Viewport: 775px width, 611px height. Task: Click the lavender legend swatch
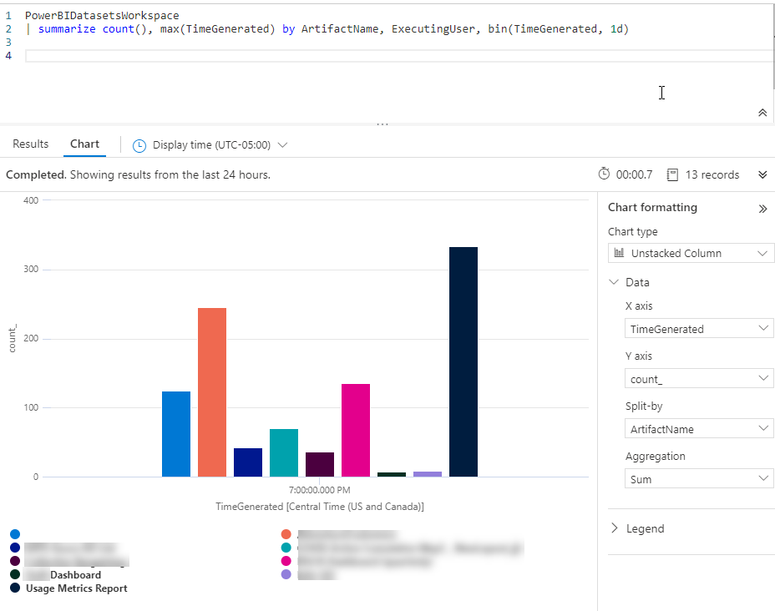286,574
